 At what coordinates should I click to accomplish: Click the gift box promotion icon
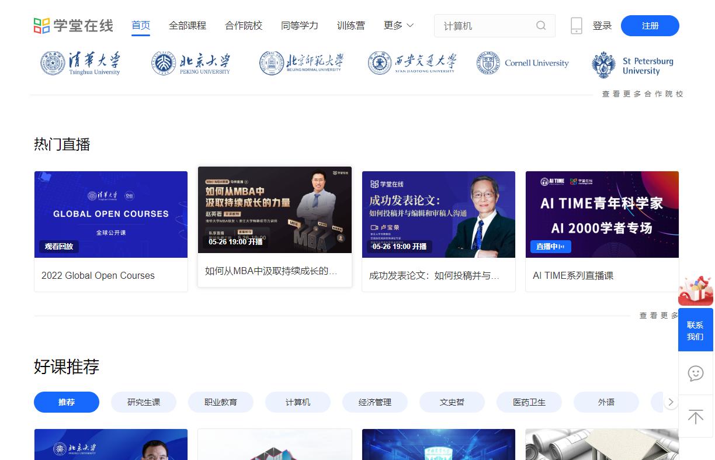695,288
